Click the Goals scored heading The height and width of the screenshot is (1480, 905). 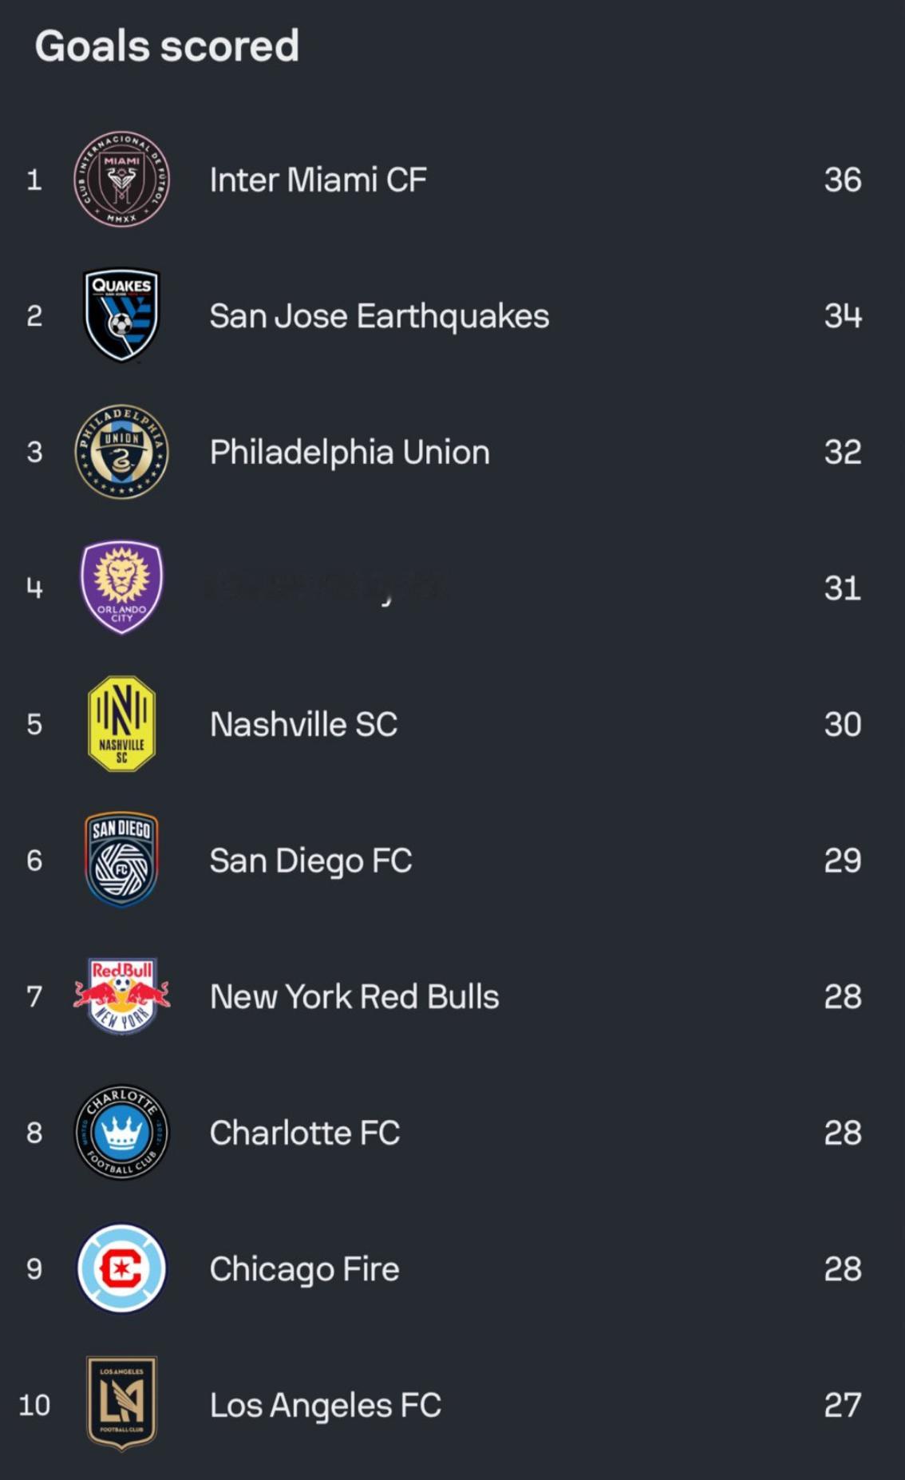[x=167, y=46]
